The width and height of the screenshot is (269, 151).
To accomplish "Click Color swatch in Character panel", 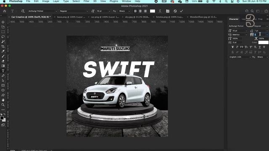I will click(x=264, y=42).
